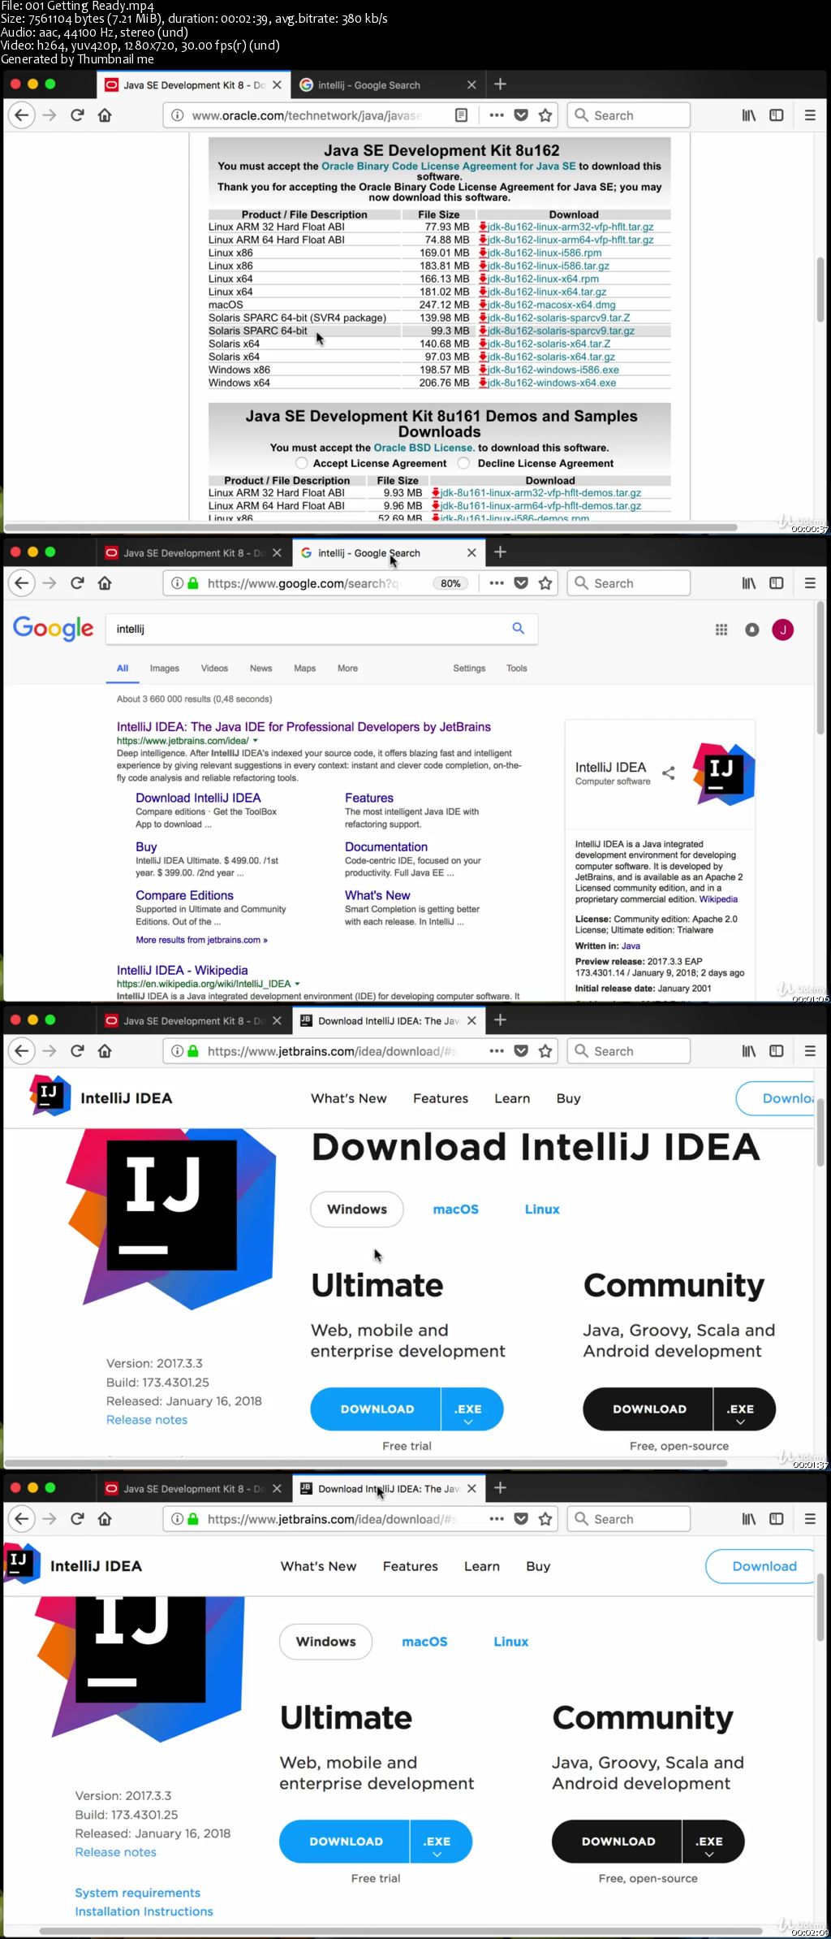Select macOS option in upper JetBrains window
The width and height of the screenshot is (831, 1939).
456,1209
